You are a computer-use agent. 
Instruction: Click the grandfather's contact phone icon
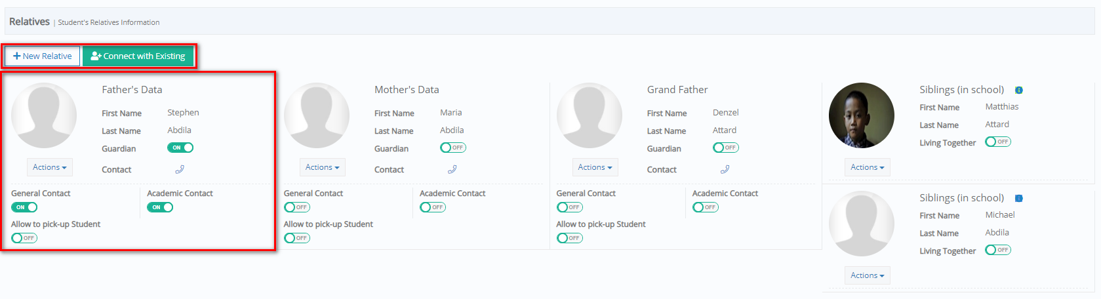pyautogui.click(x=725, y=169)
